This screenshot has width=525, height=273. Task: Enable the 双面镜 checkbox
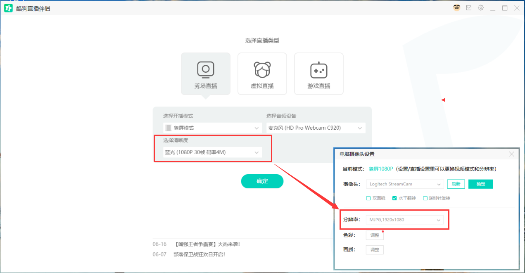pyautogui.click(x=368, y=198)
